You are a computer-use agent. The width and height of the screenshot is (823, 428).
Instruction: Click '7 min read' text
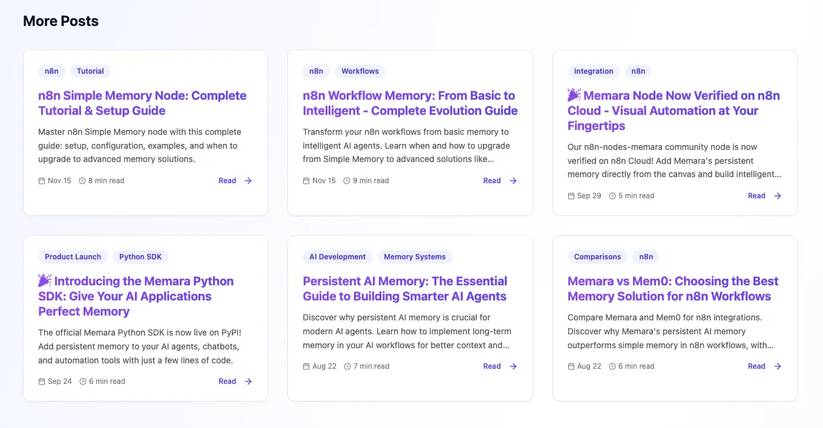click(x=372, y=366)
